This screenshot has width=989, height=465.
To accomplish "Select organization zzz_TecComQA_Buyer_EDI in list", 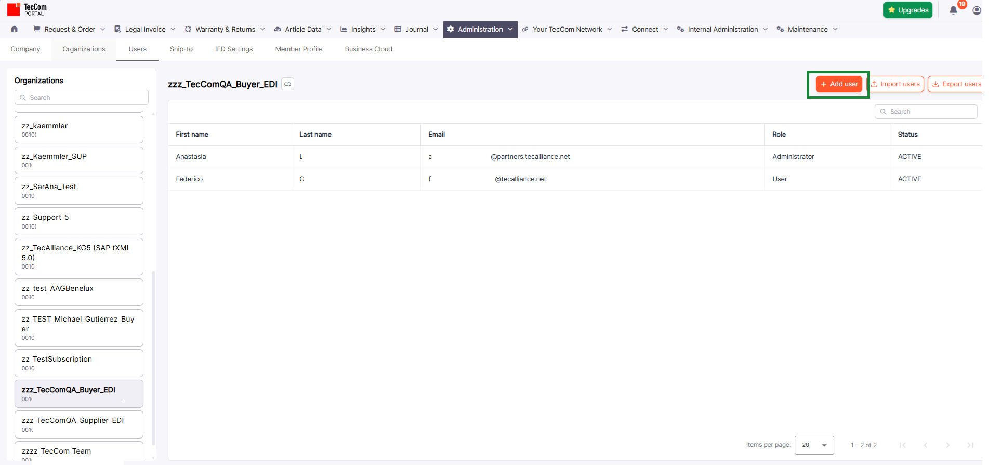I will 79,394.
